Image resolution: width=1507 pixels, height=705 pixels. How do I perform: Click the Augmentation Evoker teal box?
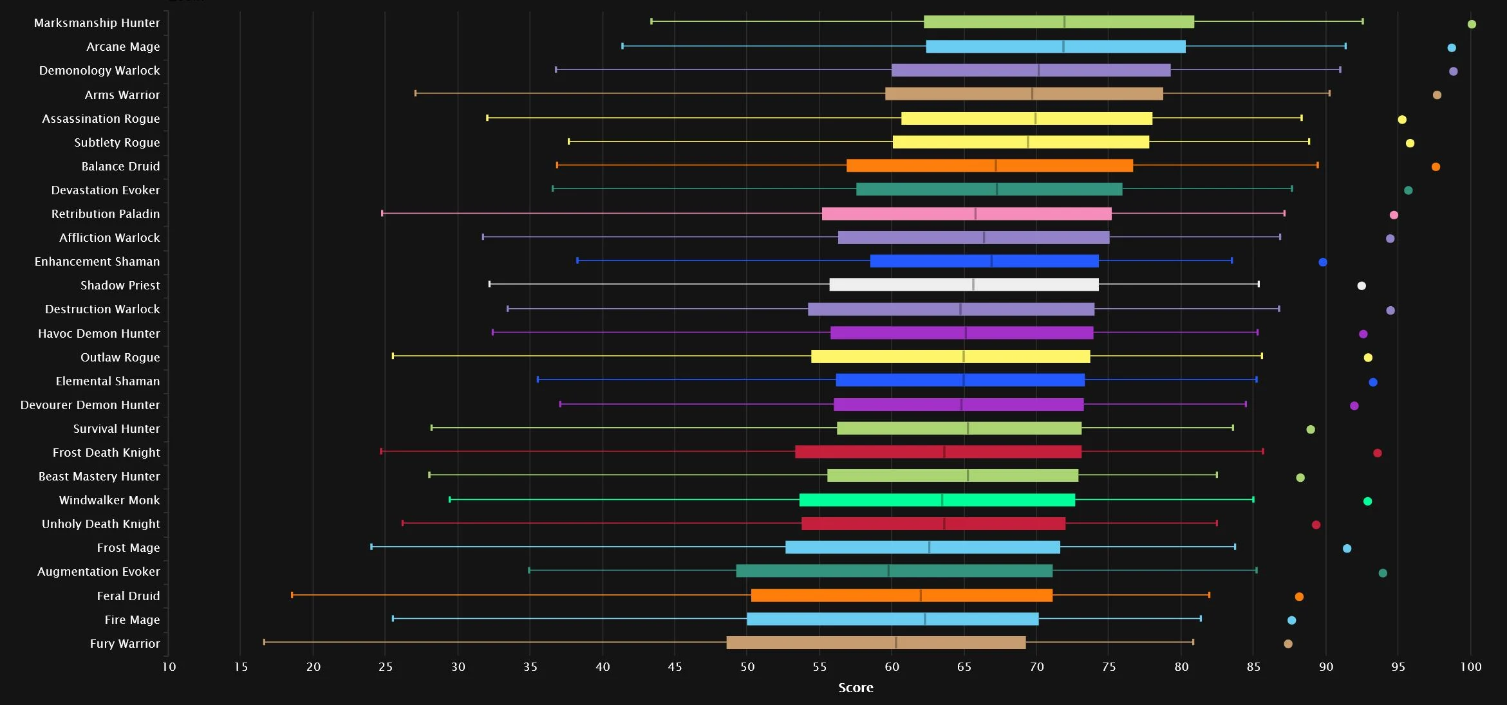coord(894,571)
